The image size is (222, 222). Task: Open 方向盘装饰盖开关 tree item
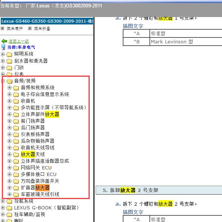(40, 181)
